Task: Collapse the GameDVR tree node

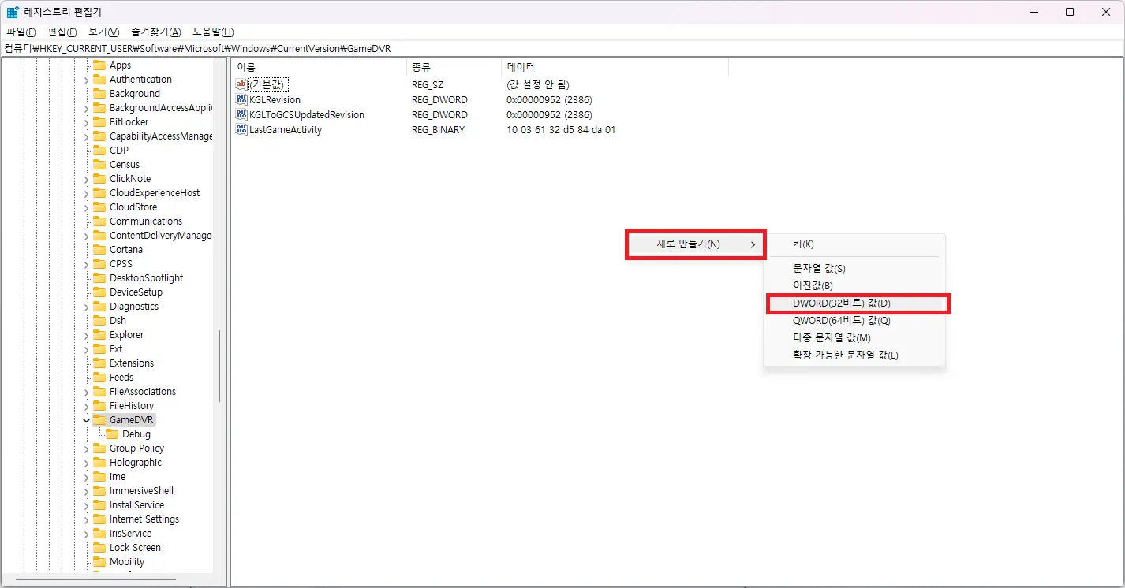Action: click(x=86, y=420)
